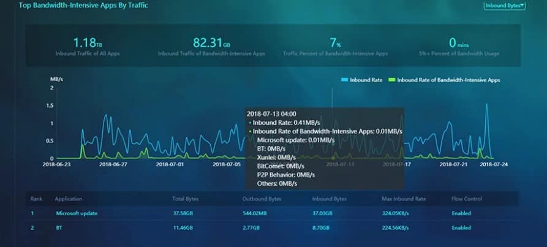
Task: Click the Flow Control column header
Action: (x=467, y=199)
